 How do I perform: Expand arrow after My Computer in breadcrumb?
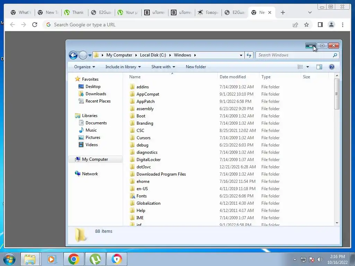pyautogui.click(x=136, y=55)
